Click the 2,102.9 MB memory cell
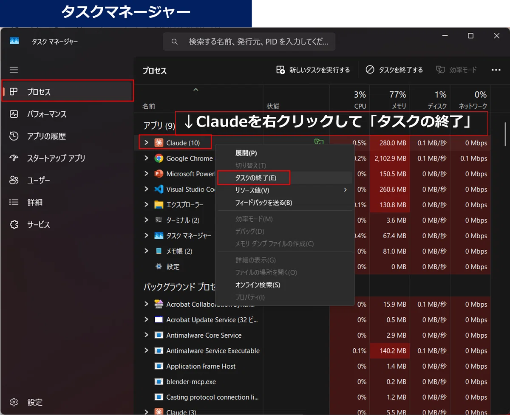The height and width of the screenshot is (415, 510). [x=390, y=158]
